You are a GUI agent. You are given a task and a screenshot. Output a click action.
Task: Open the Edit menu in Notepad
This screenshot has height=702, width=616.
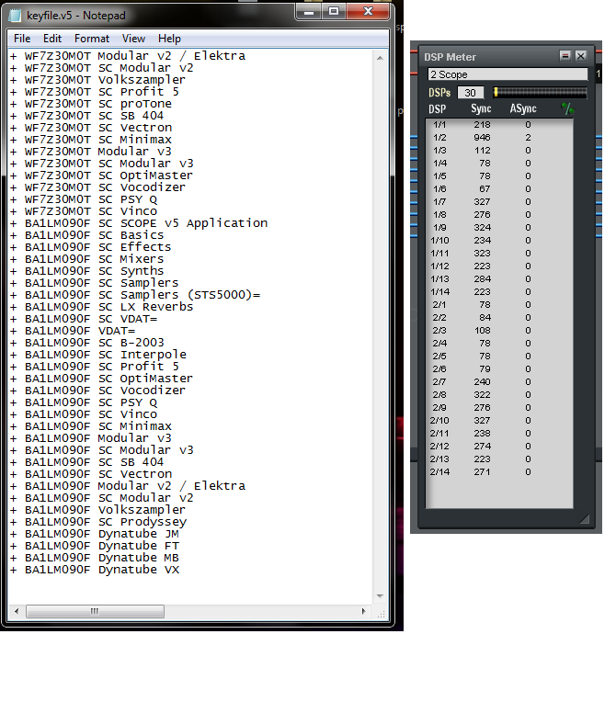52,39
